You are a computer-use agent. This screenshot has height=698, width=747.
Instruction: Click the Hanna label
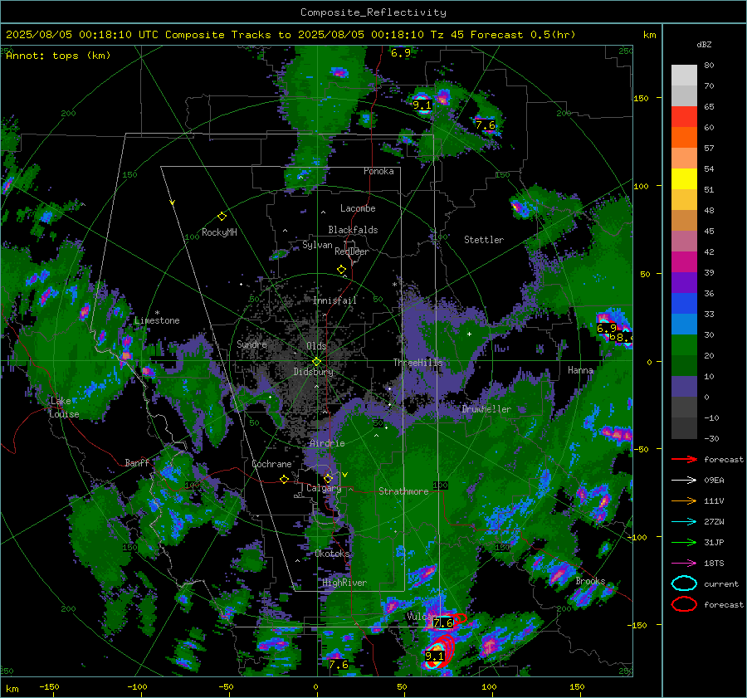(580, 370)
